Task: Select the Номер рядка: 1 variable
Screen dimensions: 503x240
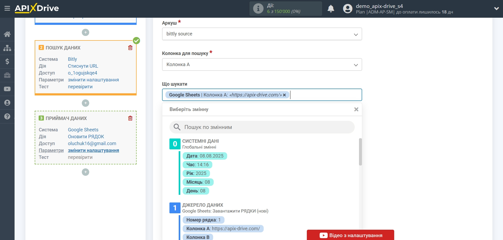Action: click(x=203, y=220)
